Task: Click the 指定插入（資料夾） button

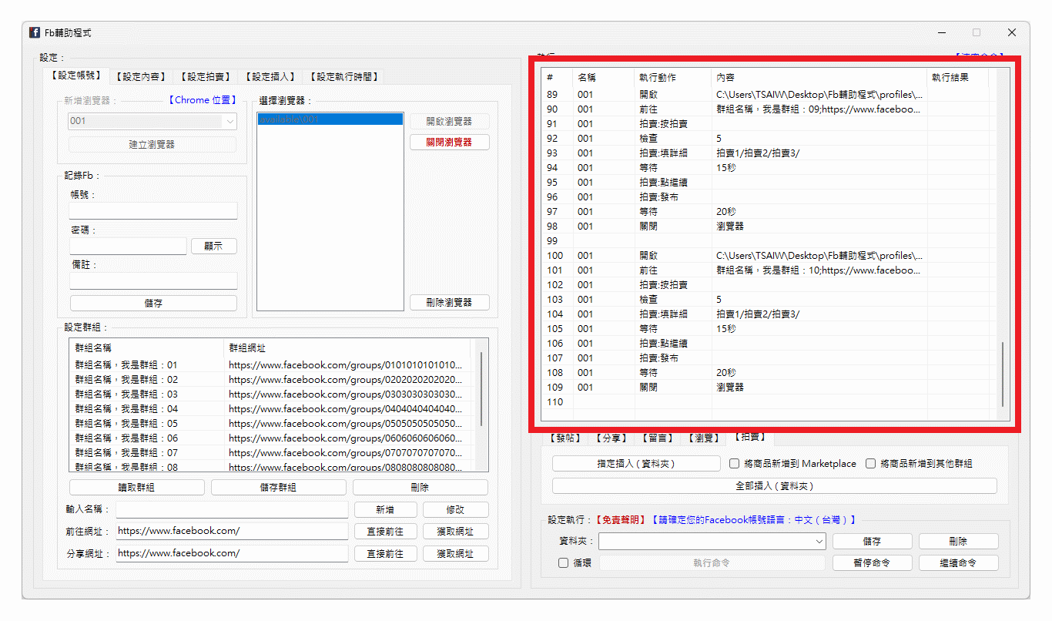Action: [636, 464]
